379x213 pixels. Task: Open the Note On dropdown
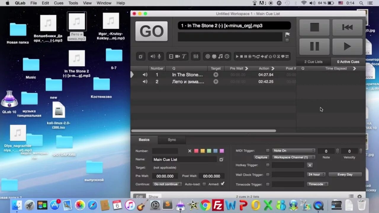pos(293,151)
